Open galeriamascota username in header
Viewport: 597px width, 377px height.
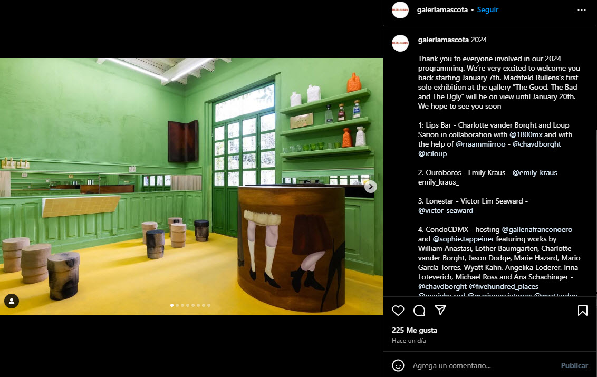(442, 10)
